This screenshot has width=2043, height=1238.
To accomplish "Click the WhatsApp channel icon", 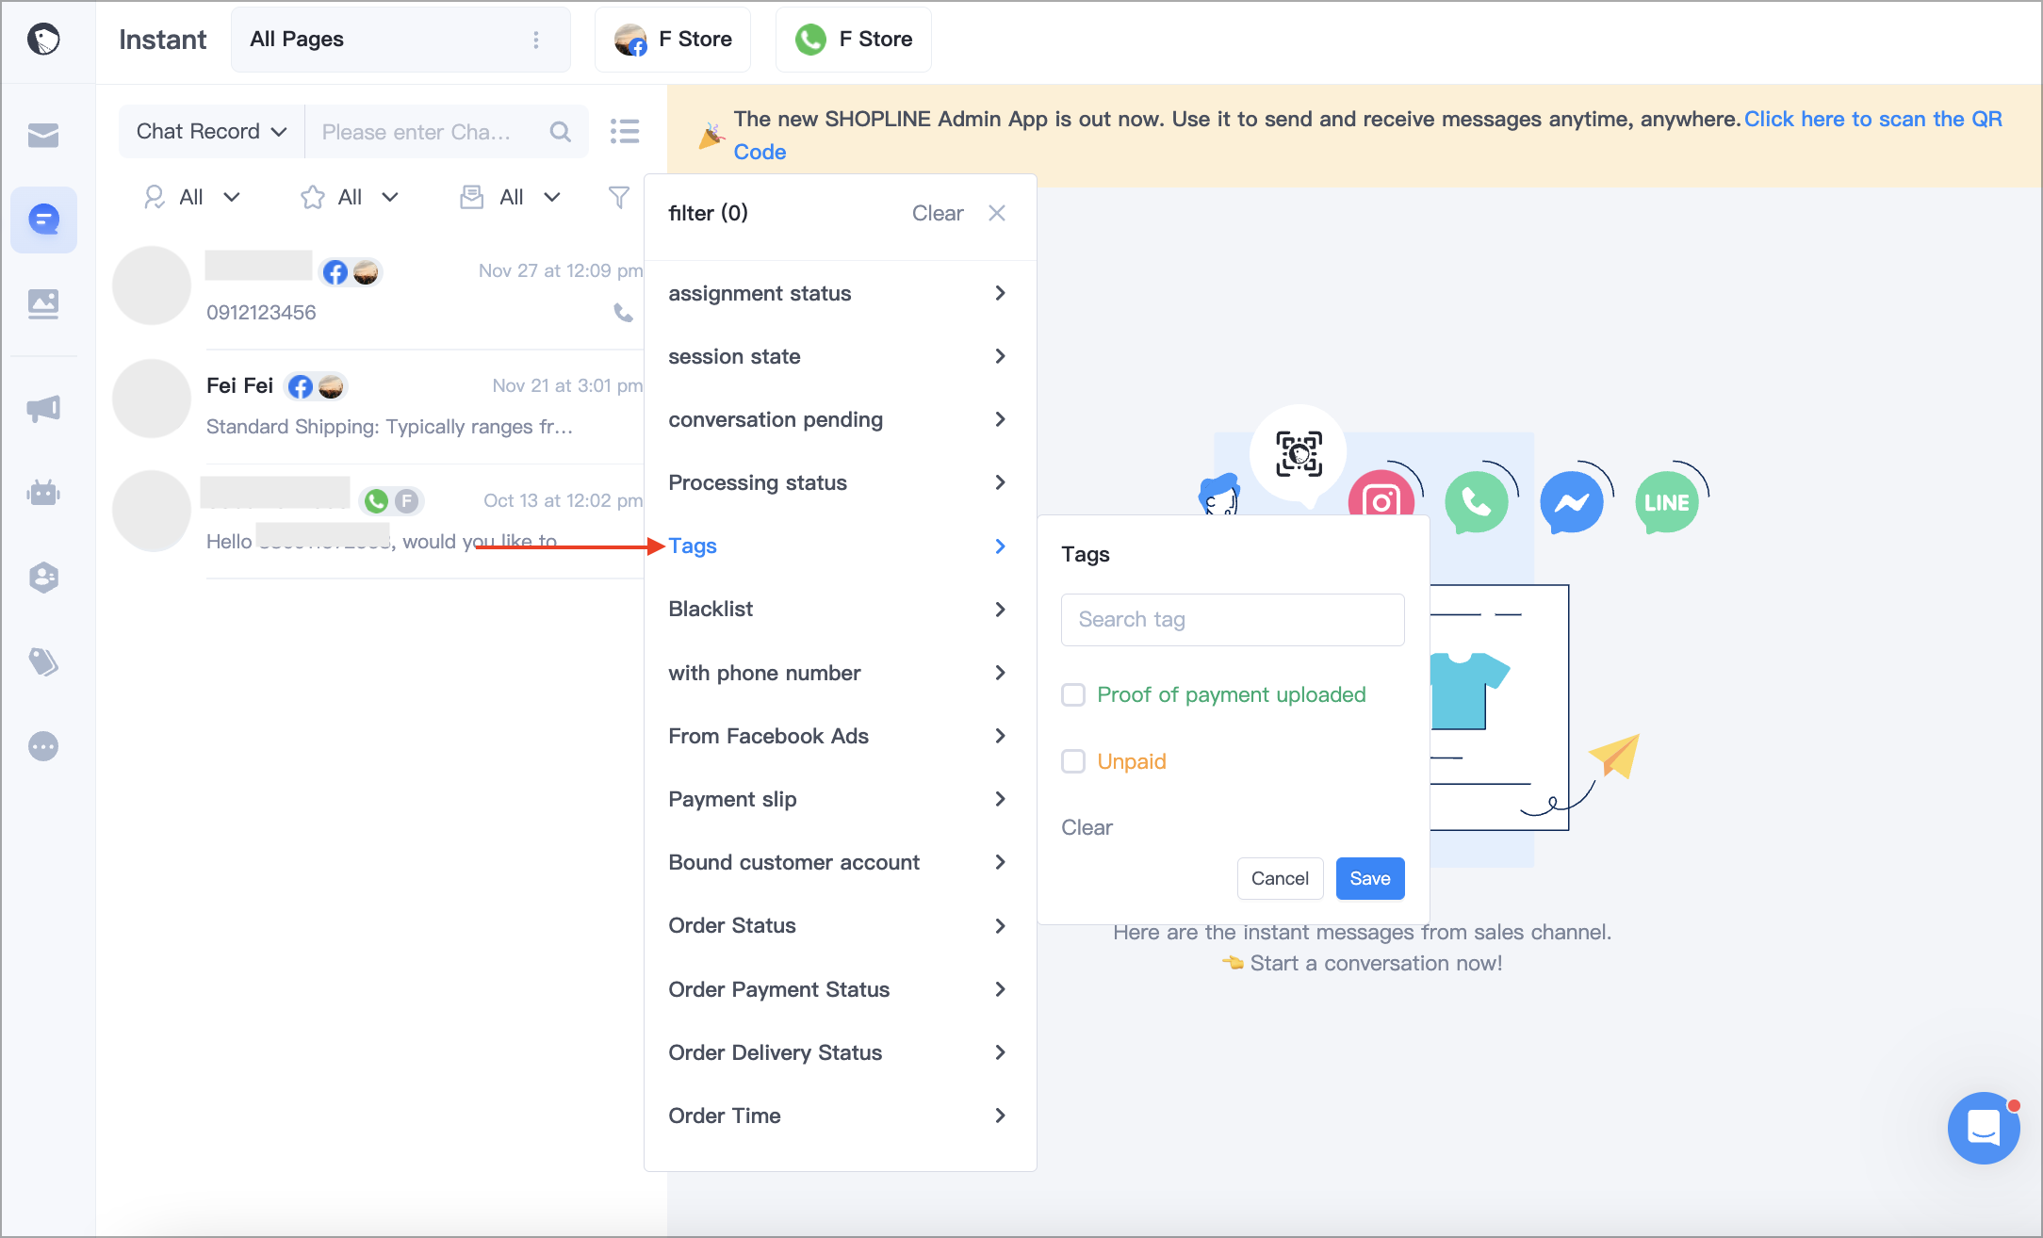I will tap(1477, 502).
